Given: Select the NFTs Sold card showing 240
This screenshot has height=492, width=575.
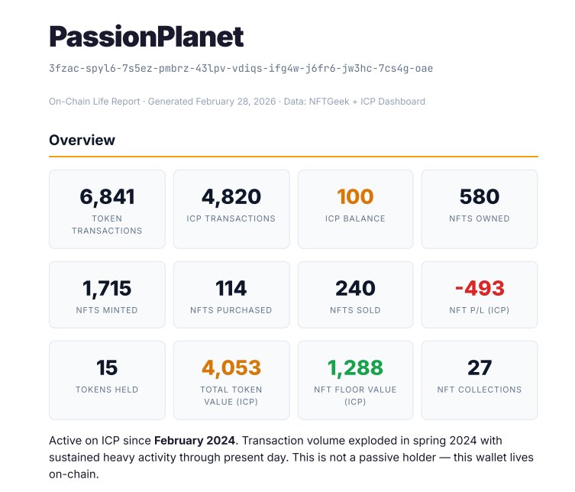Looking at the screenshot, I should tap(355, 296).
